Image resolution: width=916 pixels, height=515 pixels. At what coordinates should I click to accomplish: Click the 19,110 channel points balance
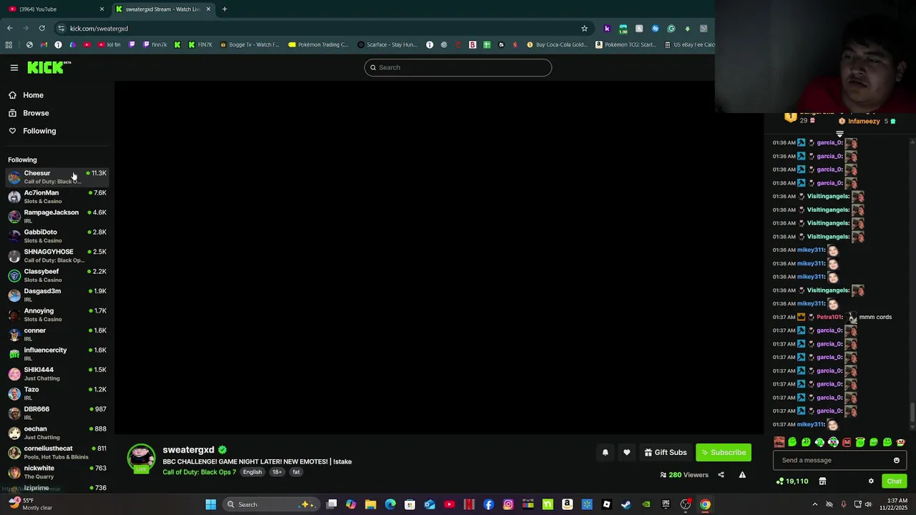pos(791,481)
